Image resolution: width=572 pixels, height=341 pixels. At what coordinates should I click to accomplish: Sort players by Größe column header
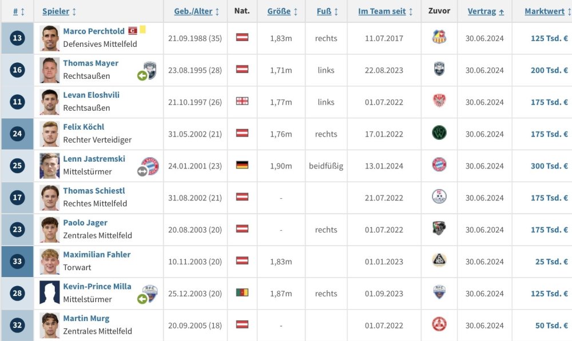pyautogui.click(x=283, y=11)
